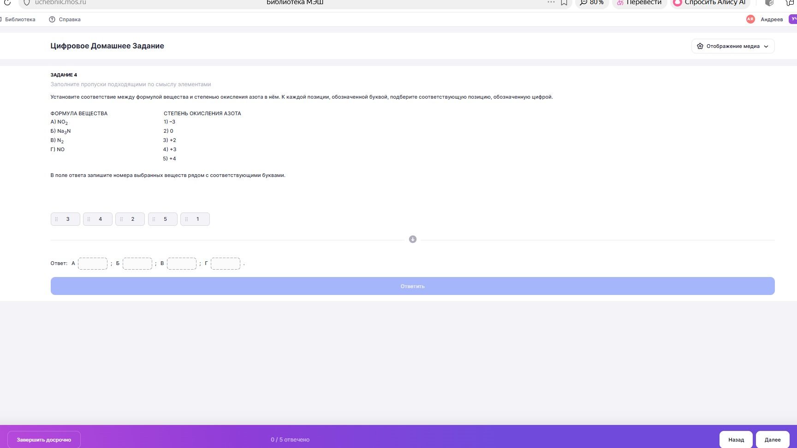
Task: Open Спросить Алису AI assistant
Action: (710, 2)
